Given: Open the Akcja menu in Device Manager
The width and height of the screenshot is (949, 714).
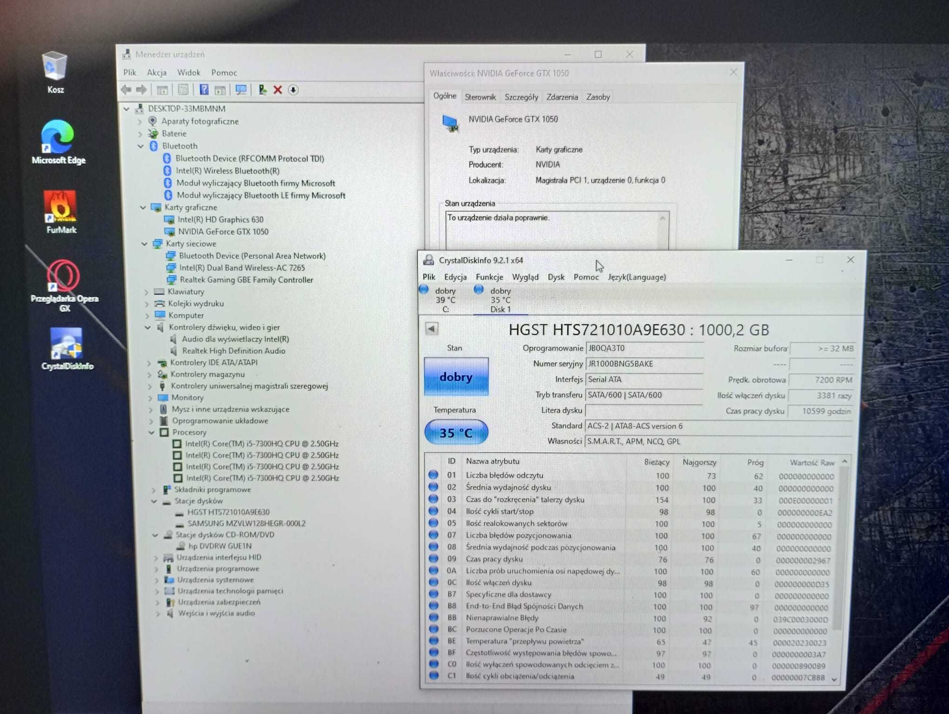Looking at the screenshot, I should (157, 72).
